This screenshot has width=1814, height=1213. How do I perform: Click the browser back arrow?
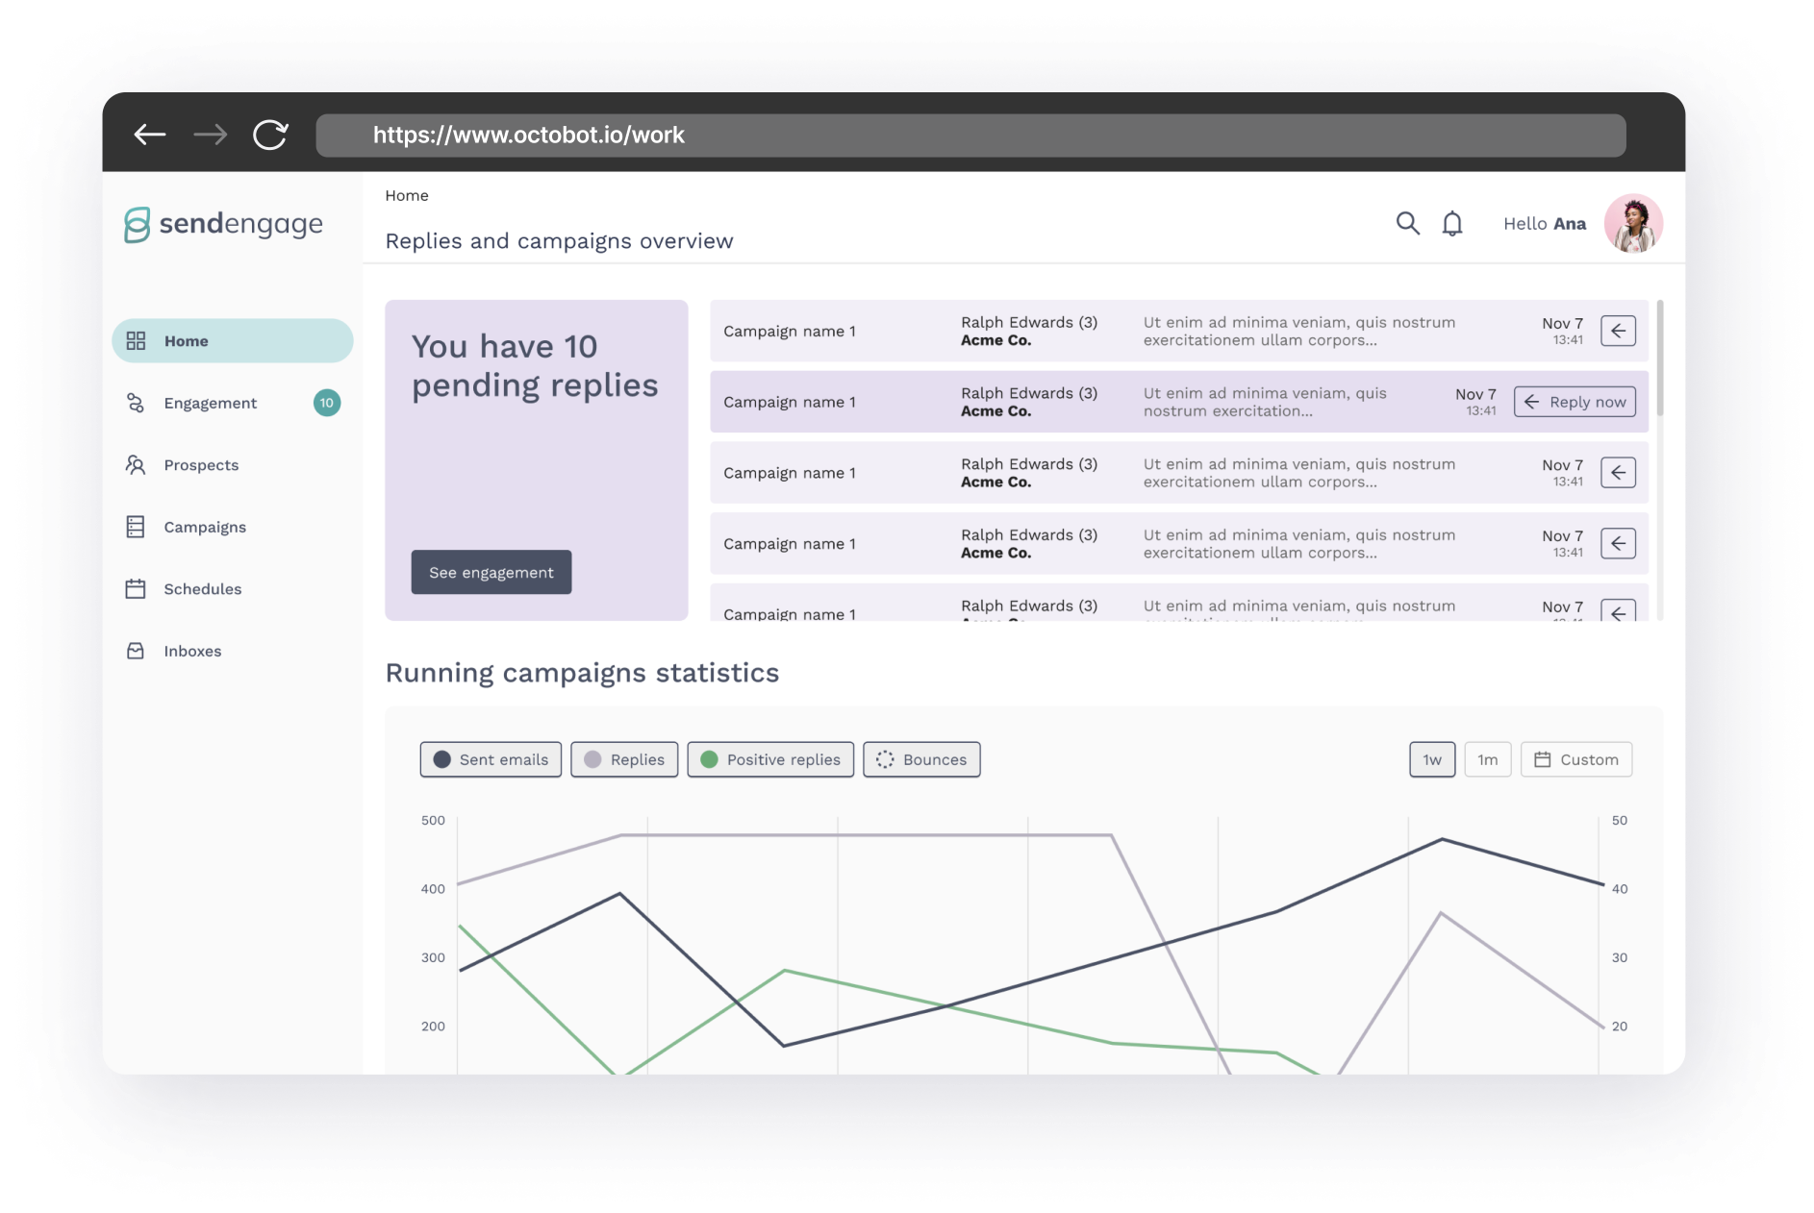click(149, 135)
